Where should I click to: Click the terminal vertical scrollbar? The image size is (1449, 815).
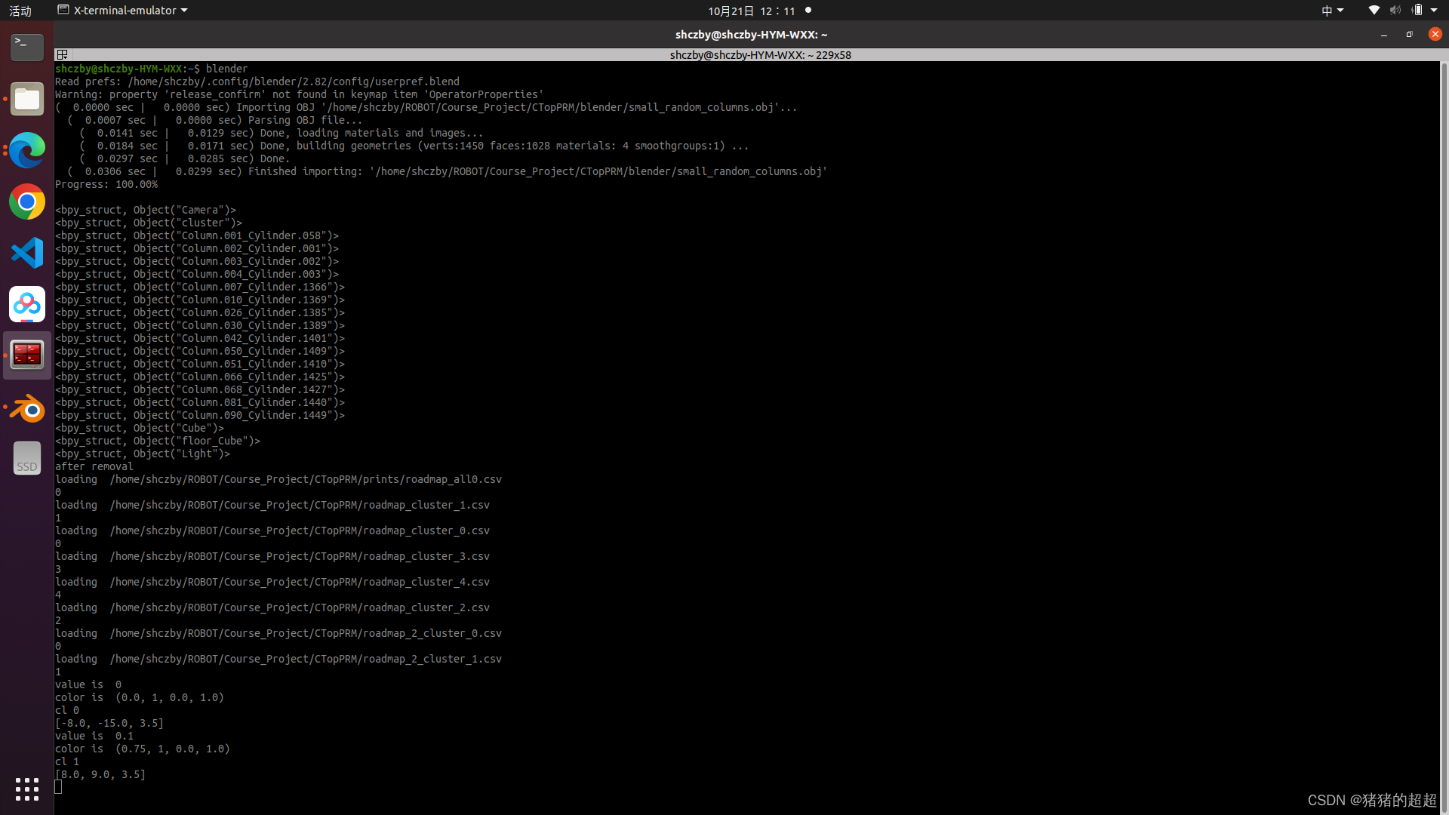(x=1444, y=423)
